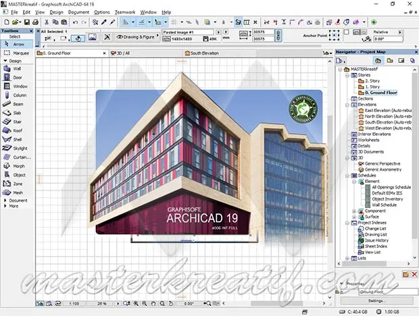Expand the More section in Toolbox
This screenshot has height=316, width=419.
5,206
